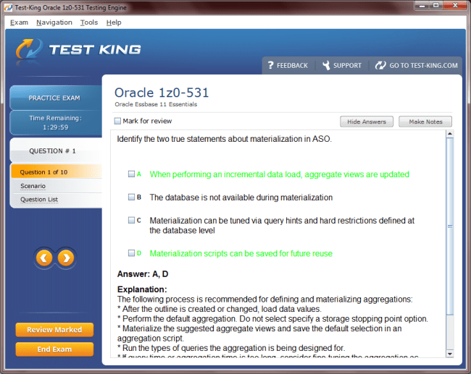Click the Hide Answers button
This screenshot has height=374, width=471.
point(367,122)
